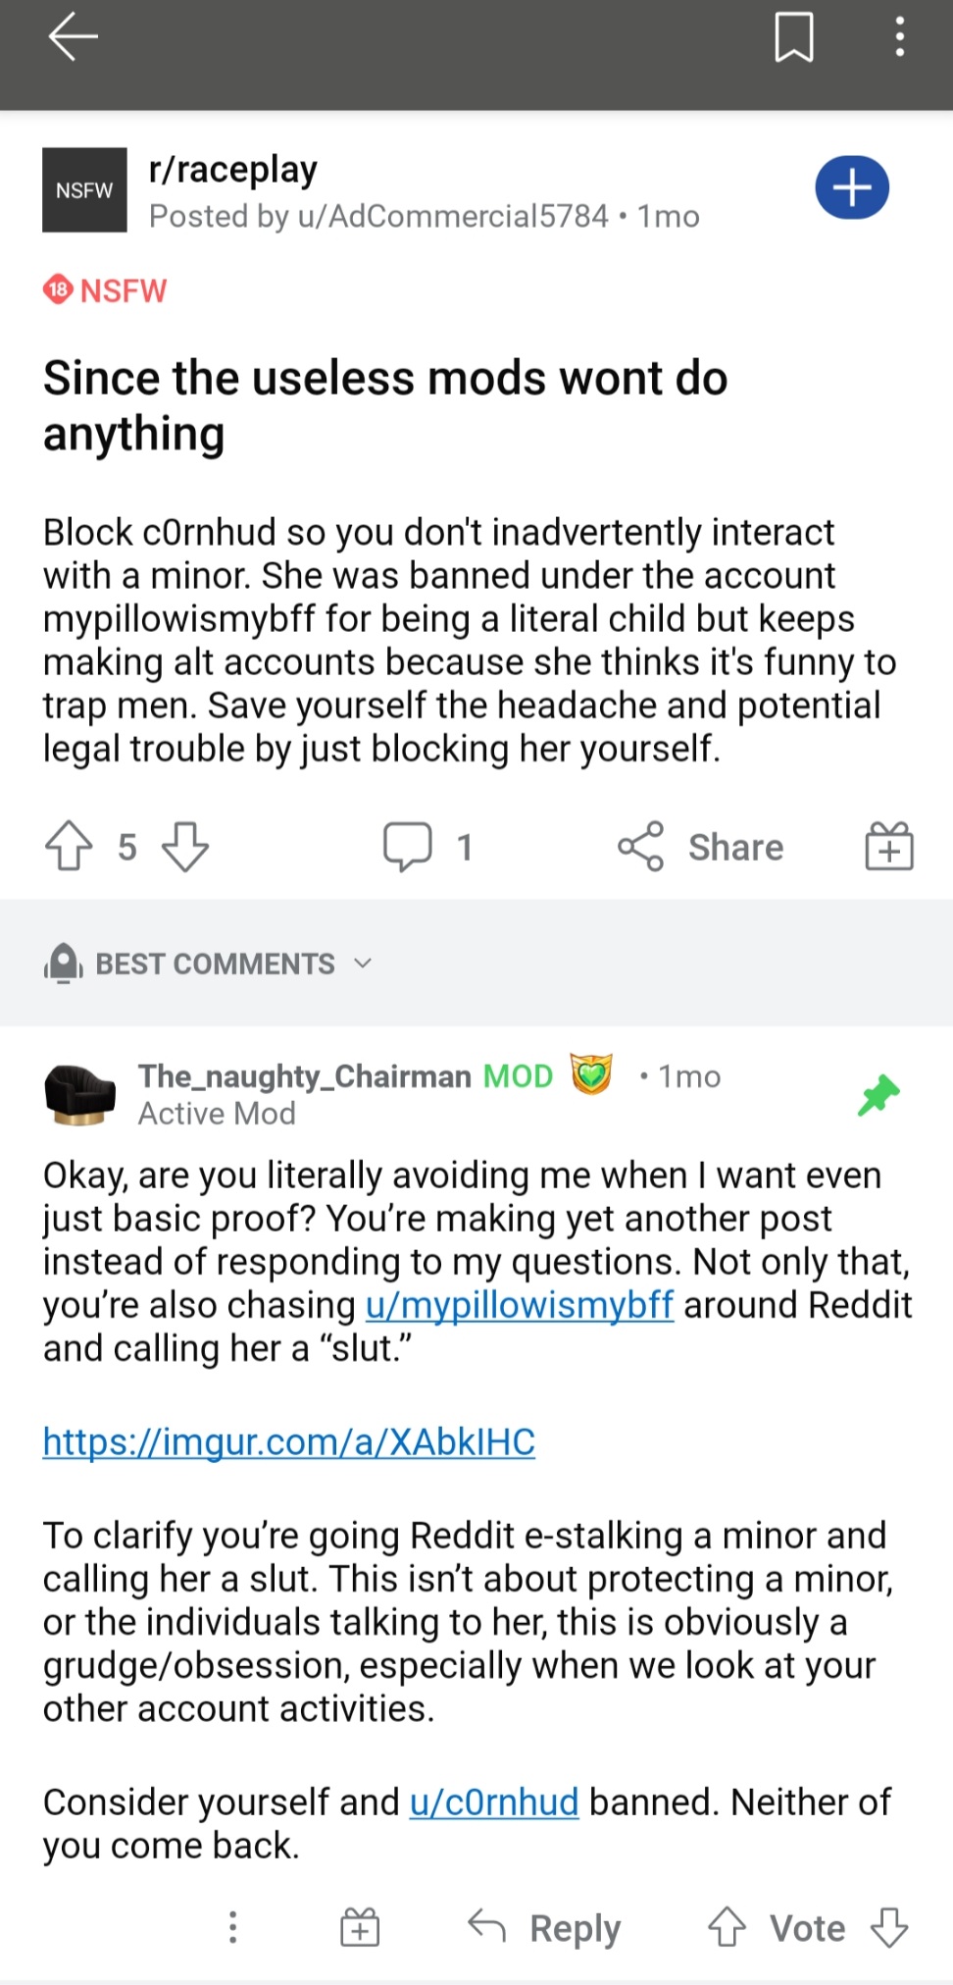
Task: Save the post with the bookmark icon
Action: click(793, 37)
